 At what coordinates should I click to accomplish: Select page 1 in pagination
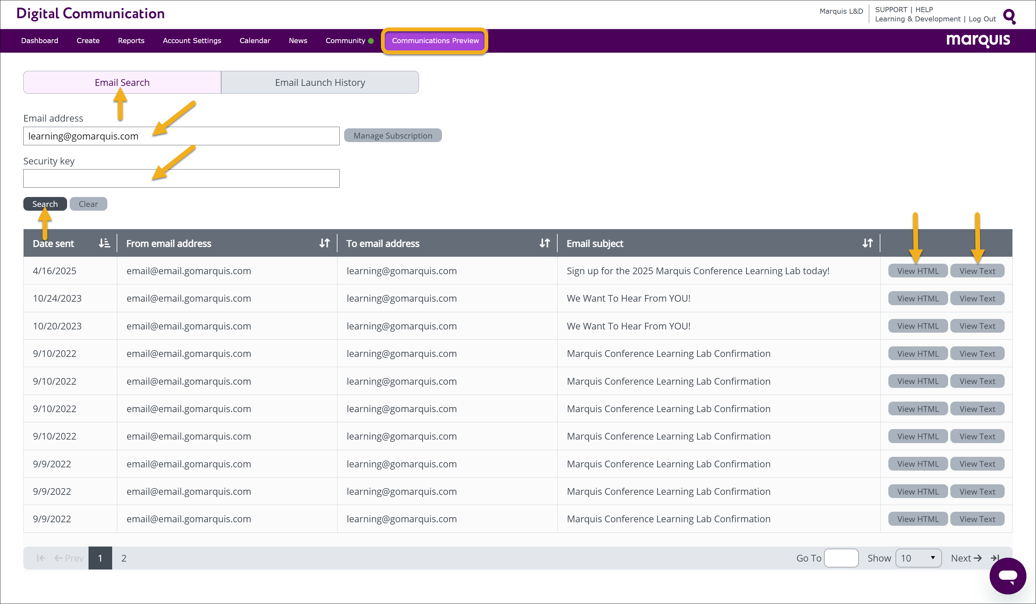tap(100, 558)
